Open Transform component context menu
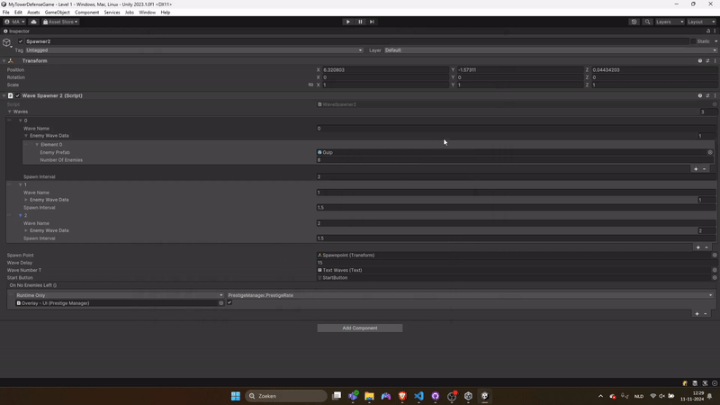Screen dimensions: 720x405 [715, 60]
